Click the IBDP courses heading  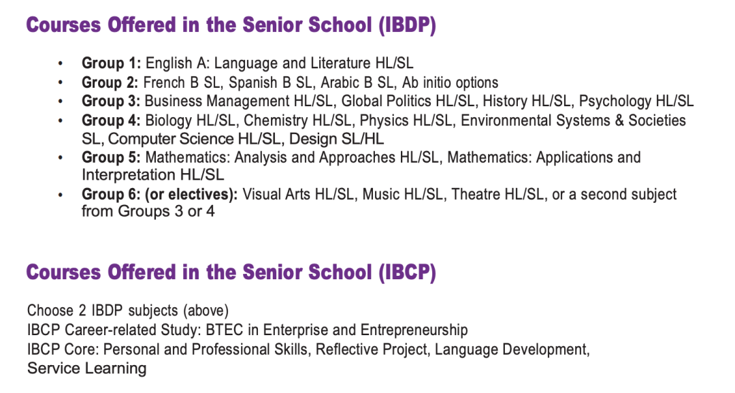pyautogui.click(x=231, y=26)
